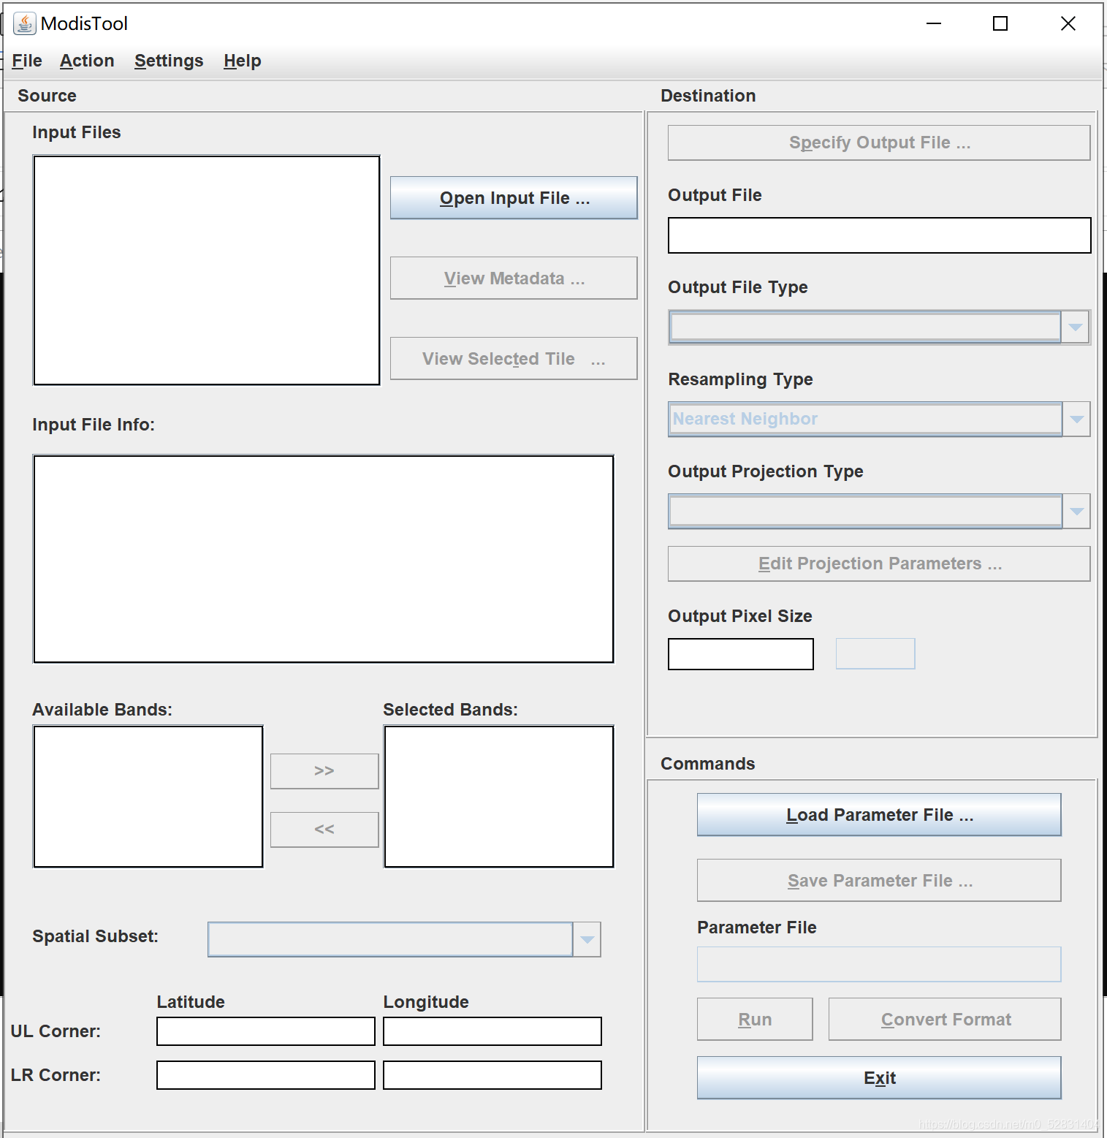The image size is (1107, 1138).
Task: Focus LR Corner Latitude field
Action: point(266,1075)
